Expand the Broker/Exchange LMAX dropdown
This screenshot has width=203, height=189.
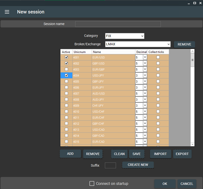[138, 44]
